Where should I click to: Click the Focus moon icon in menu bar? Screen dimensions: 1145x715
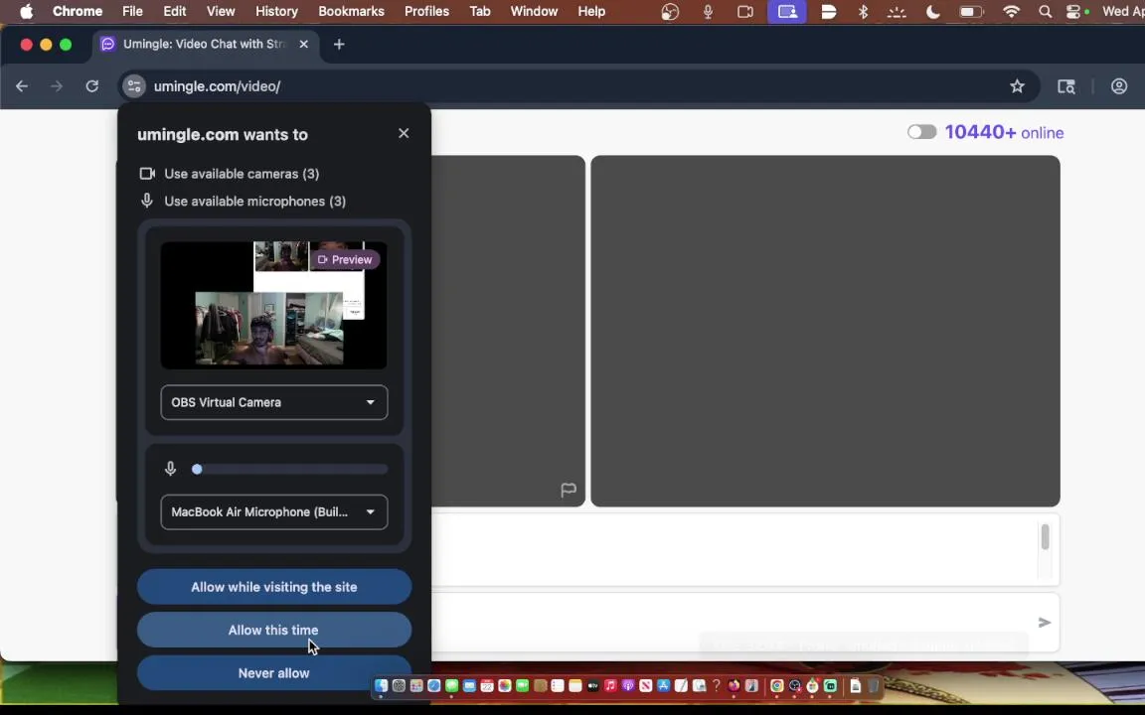click(x=932, y=11)
